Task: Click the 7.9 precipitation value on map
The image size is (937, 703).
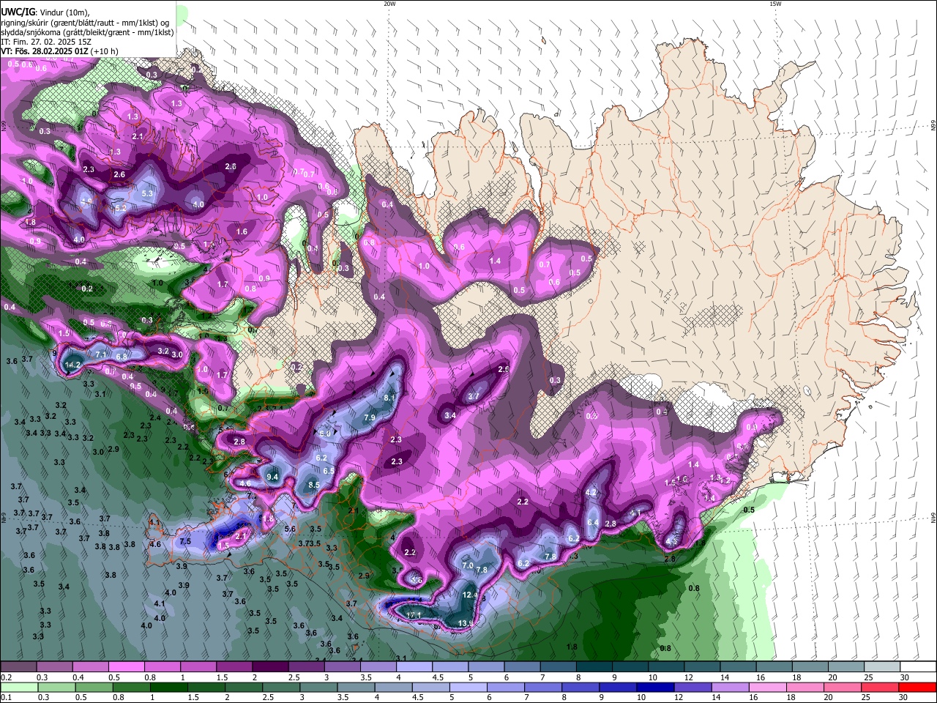Action: (370, 417)
